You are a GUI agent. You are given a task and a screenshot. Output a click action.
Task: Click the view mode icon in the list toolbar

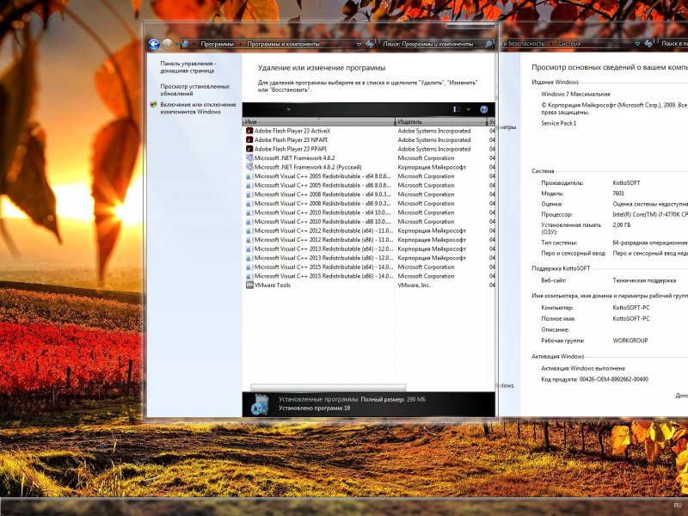(457, 109)
